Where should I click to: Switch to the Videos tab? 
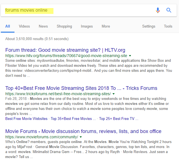(x=24, y=26)
